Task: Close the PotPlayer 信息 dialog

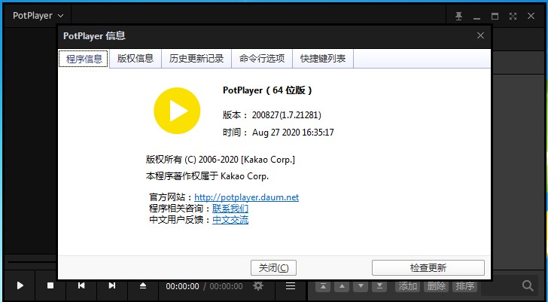Action: (x=480, y=35)
